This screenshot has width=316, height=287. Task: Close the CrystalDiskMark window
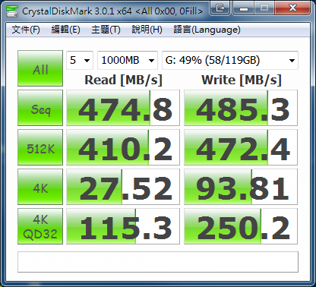pos(292,8)
